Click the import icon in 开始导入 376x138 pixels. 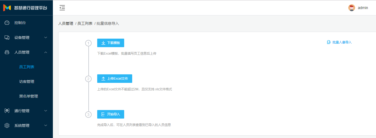click(x=103, y=114)
